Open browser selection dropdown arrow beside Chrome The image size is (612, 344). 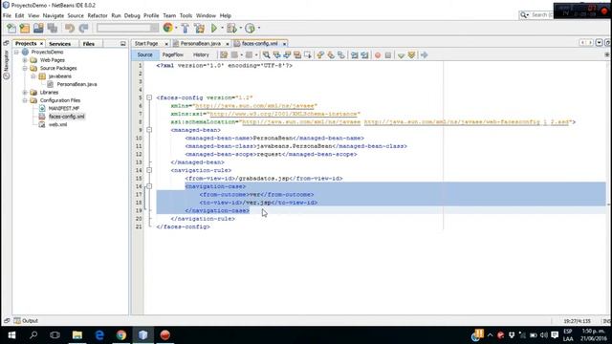tap(176, 28)
